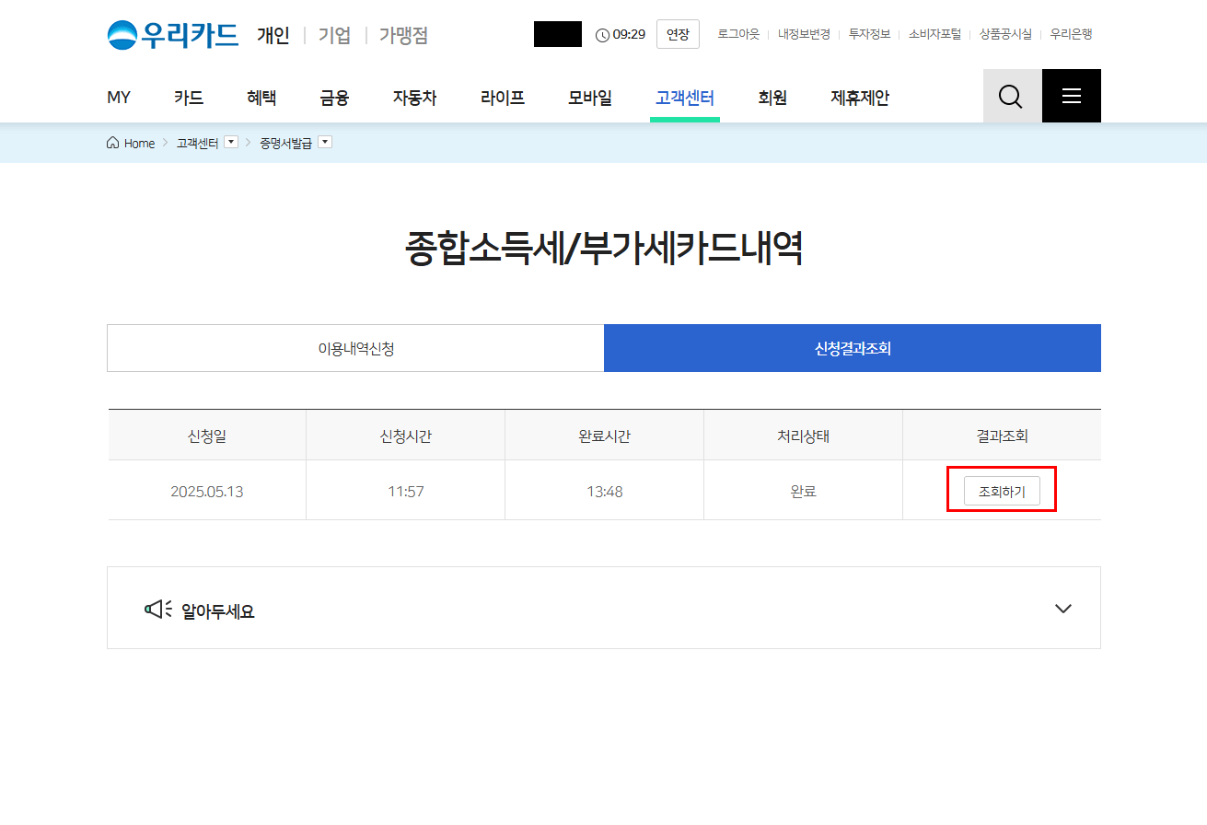Click the 조회하기 result lookup button
This screenshot has width=1207, height=825.
tap(1002, 490)
